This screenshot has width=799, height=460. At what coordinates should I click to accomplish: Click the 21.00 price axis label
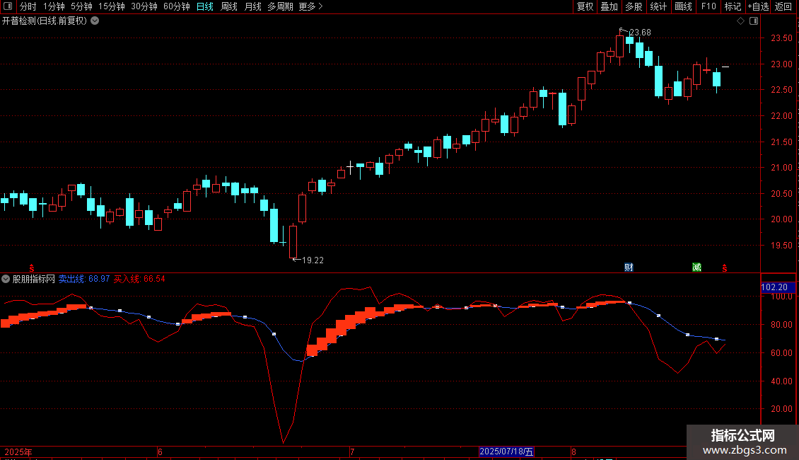coord(781,168)
